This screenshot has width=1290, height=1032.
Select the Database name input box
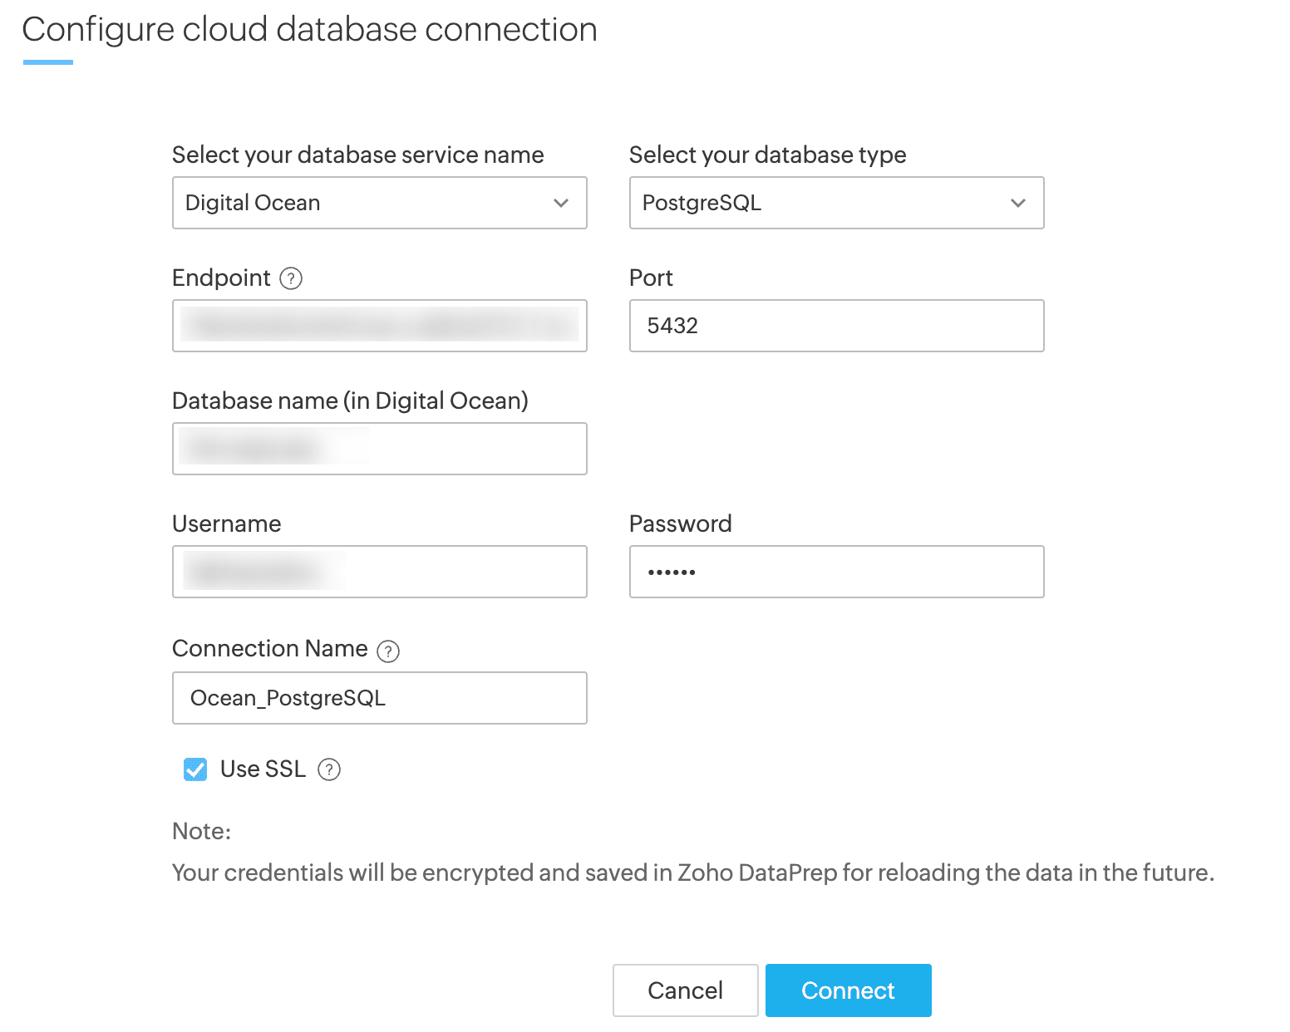coord(379,449)
